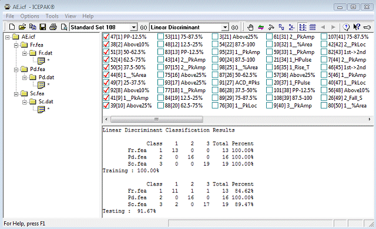Collapse the Fr.fea tree node

16,45
